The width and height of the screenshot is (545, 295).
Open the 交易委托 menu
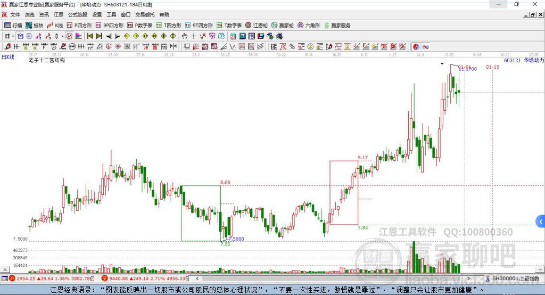[145, 14]
